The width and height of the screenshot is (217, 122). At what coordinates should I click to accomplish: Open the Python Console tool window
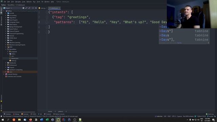[59, 114]
